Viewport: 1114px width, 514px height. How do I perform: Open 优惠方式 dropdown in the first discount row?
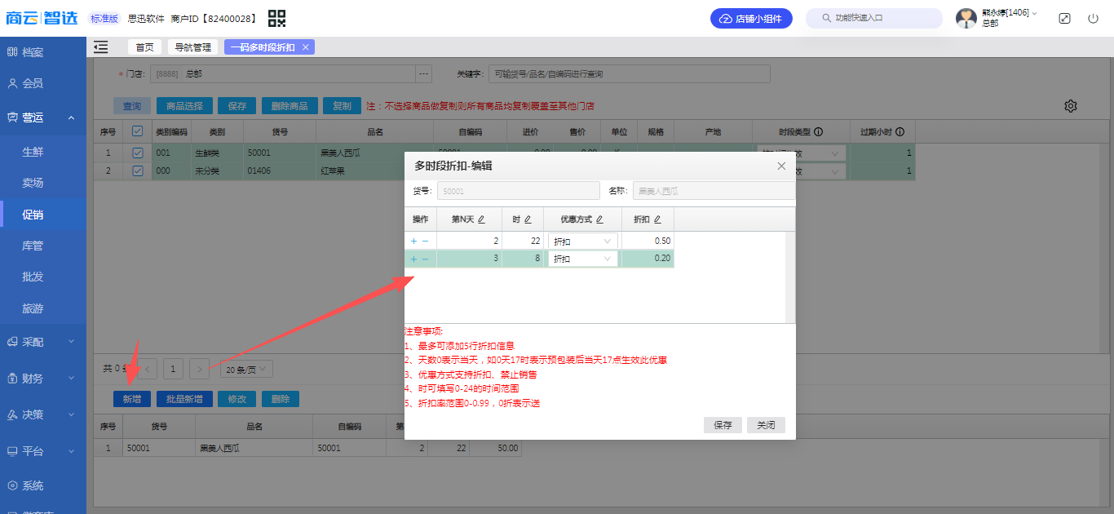click(582, 241)
